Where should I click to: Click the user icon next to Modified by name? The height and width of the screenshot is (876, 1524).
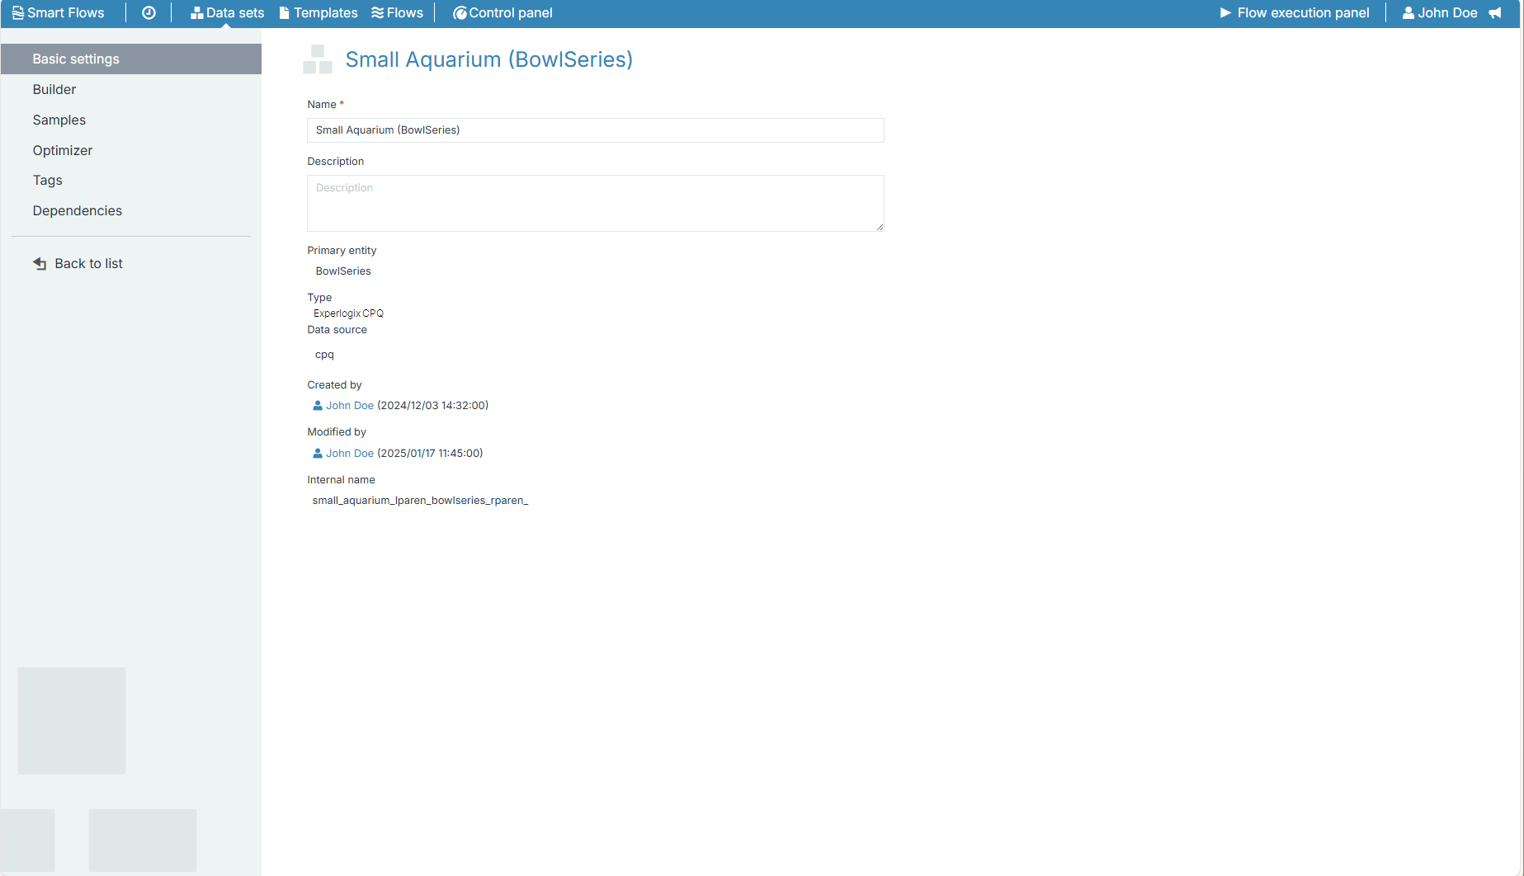[318, 454]
